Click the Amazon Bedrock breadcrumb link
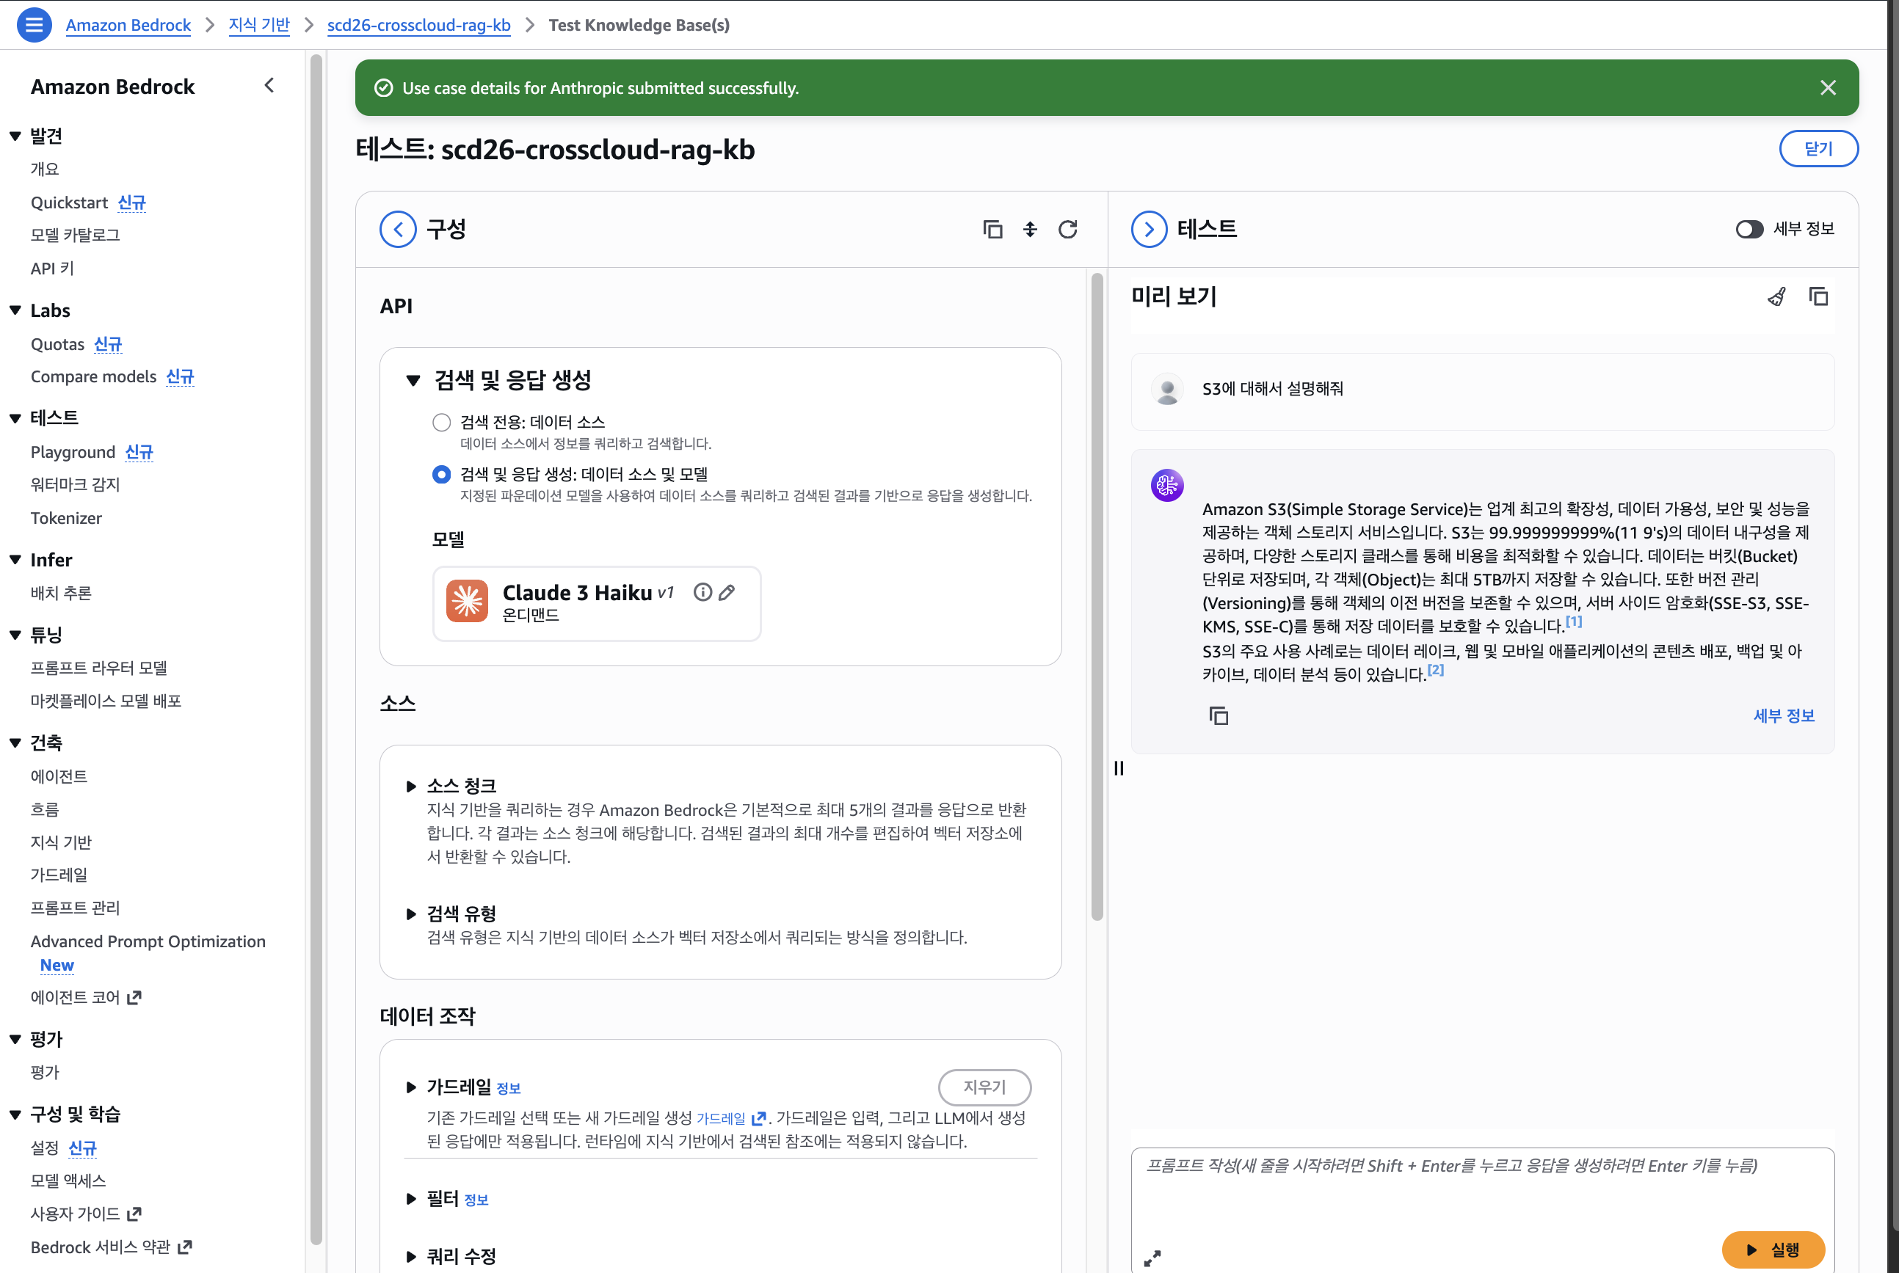 [128, 25]
